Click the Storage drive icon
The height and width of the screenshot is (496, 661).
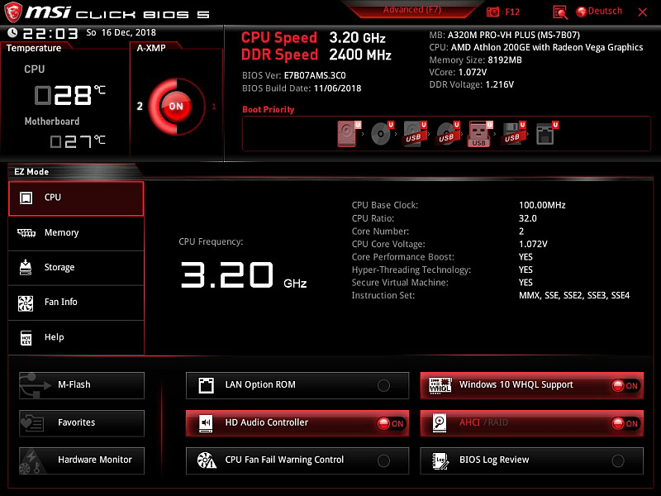pos(26,267)
